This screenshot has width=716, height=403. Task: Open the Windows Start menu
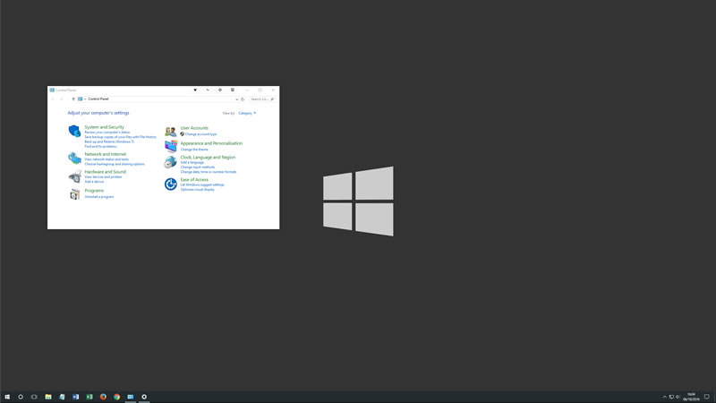coord(7,397)
